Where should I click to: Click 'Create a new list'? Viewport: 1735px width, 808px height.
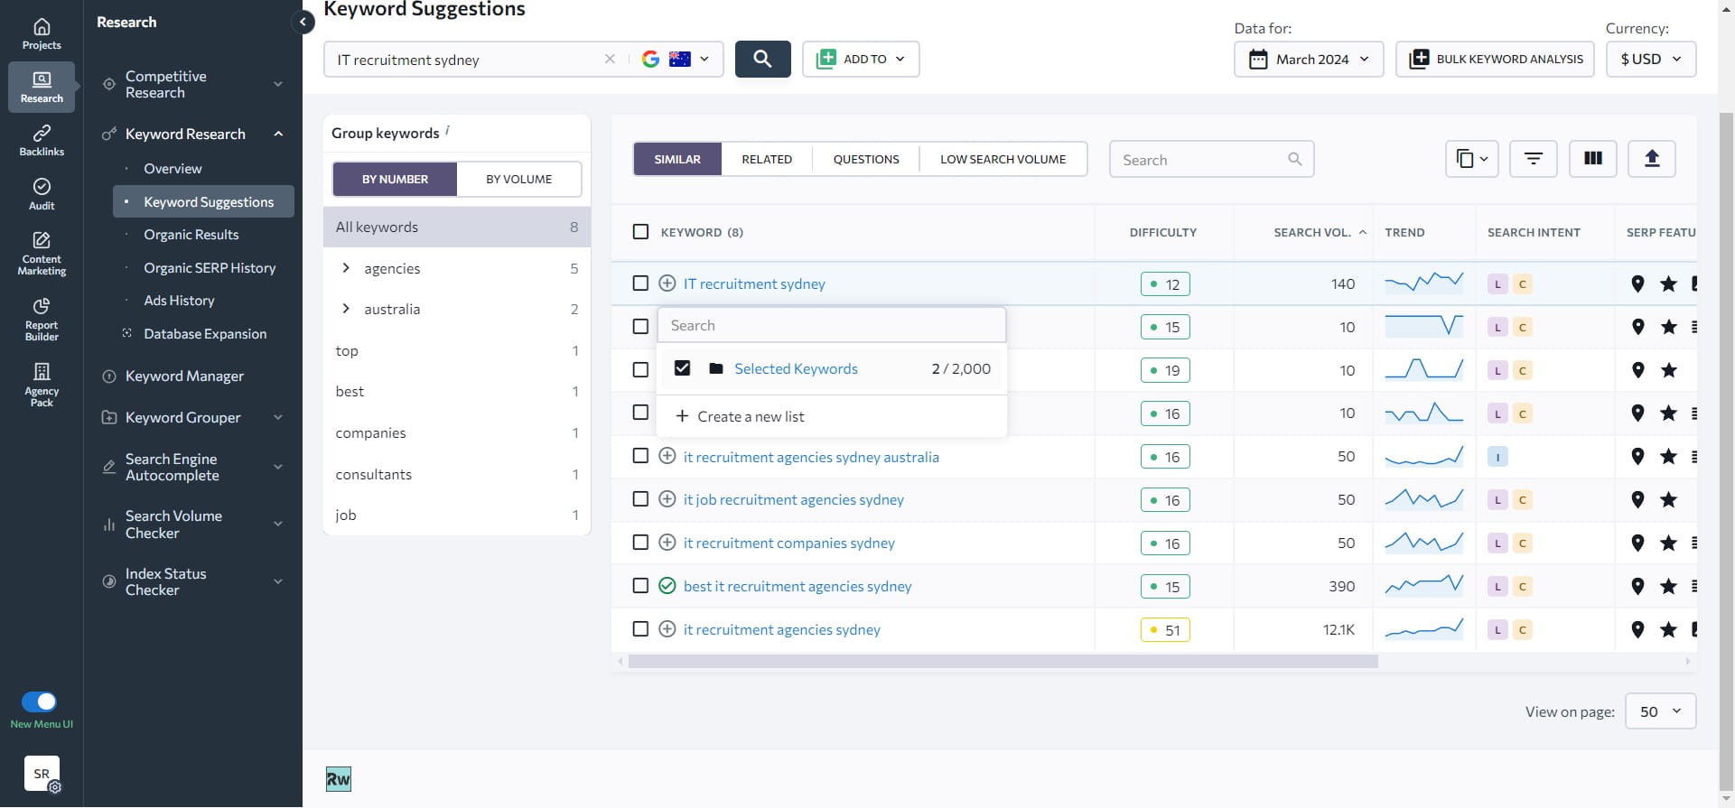(741, 416)
